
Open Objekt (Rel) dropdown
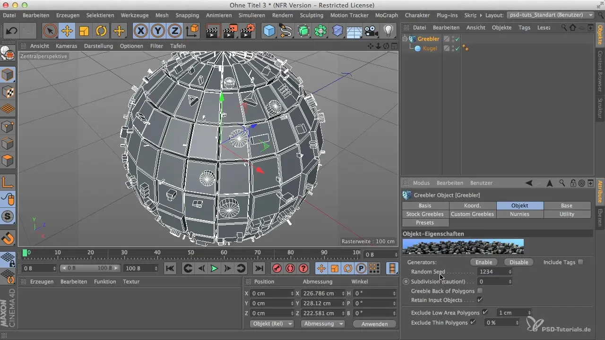coord(271,324)
